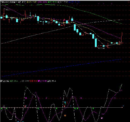The height and width of the screenshot is (122, 130).
Task: Select the cyan marker above second red arrow
Action: (65, 103)
